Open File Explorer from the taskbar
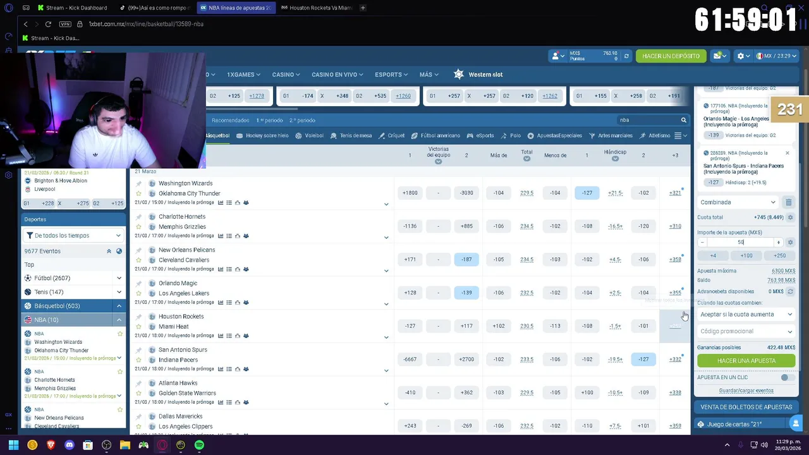Screen dimensions: 809x455 tap(125, 445)
